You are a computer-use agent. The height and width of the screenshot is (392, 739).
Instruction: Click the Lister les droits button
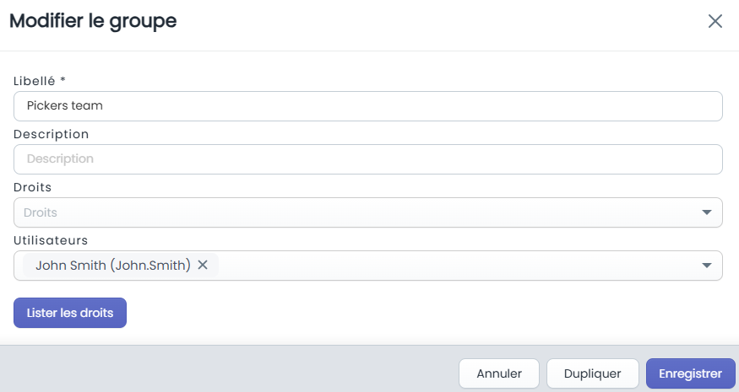pos(70,313)
